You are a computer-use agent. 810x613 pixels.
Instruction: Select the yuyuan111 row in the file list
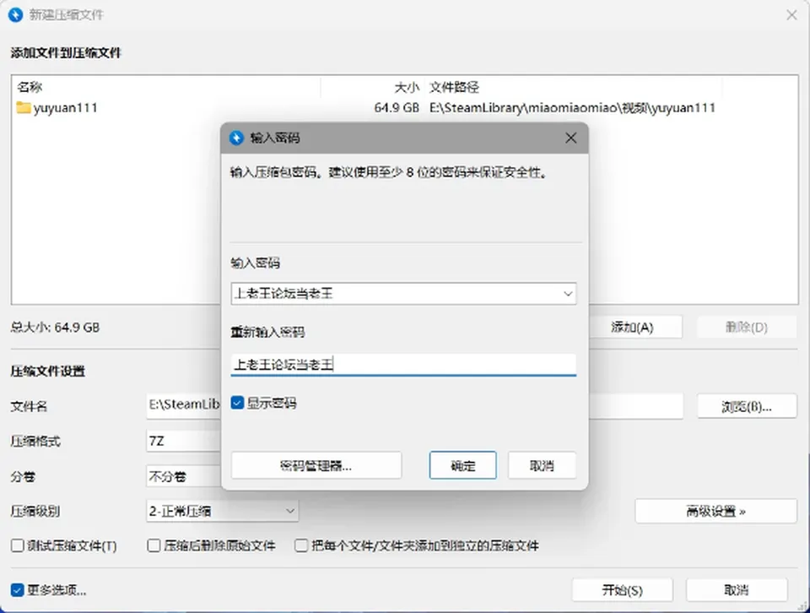(x=404, y=107)
